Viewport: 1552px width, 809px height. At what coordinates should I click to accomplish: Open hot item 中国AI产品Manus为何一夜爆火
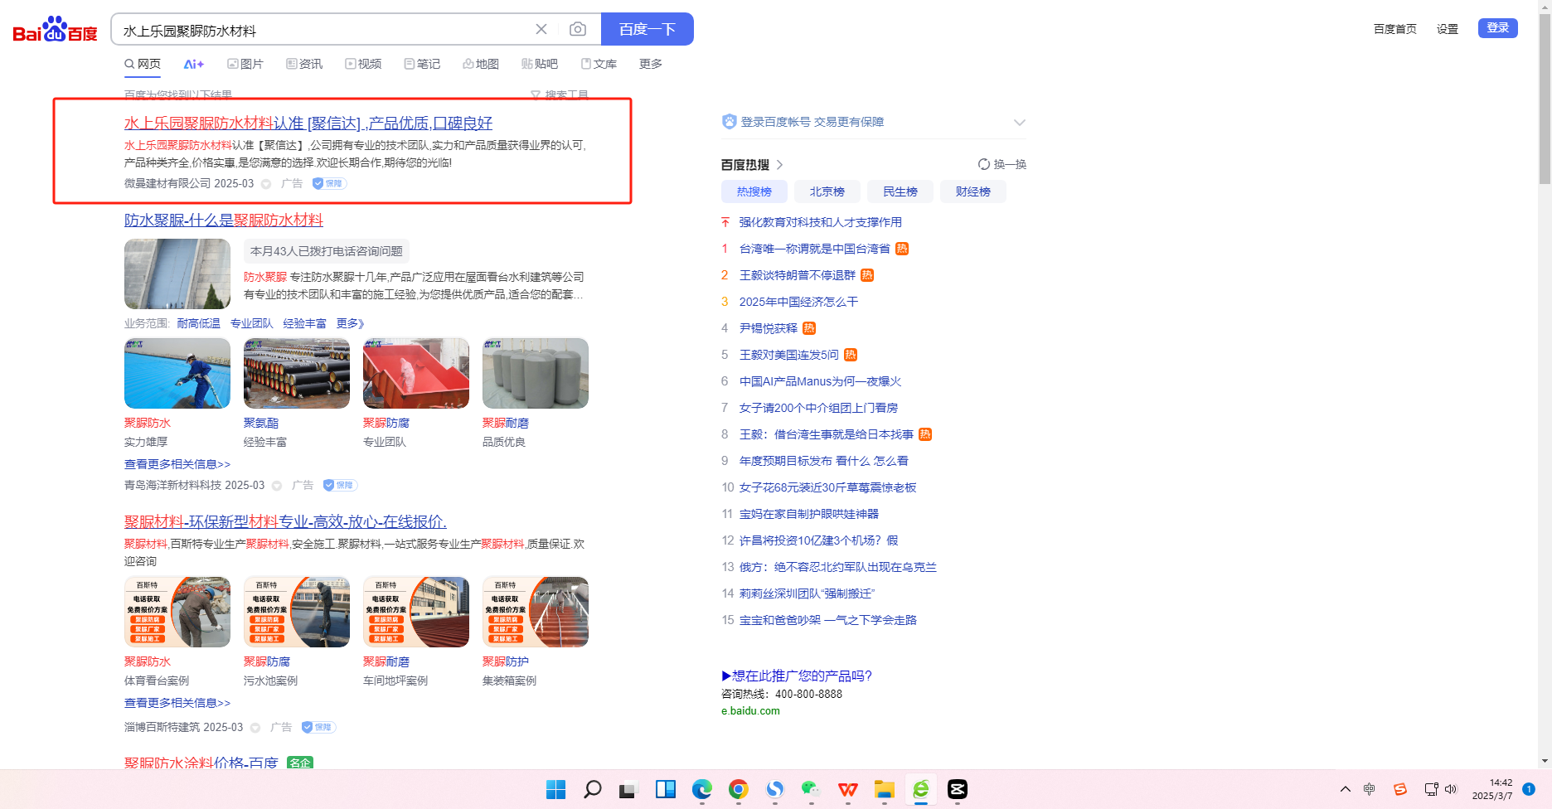(820, 381)
